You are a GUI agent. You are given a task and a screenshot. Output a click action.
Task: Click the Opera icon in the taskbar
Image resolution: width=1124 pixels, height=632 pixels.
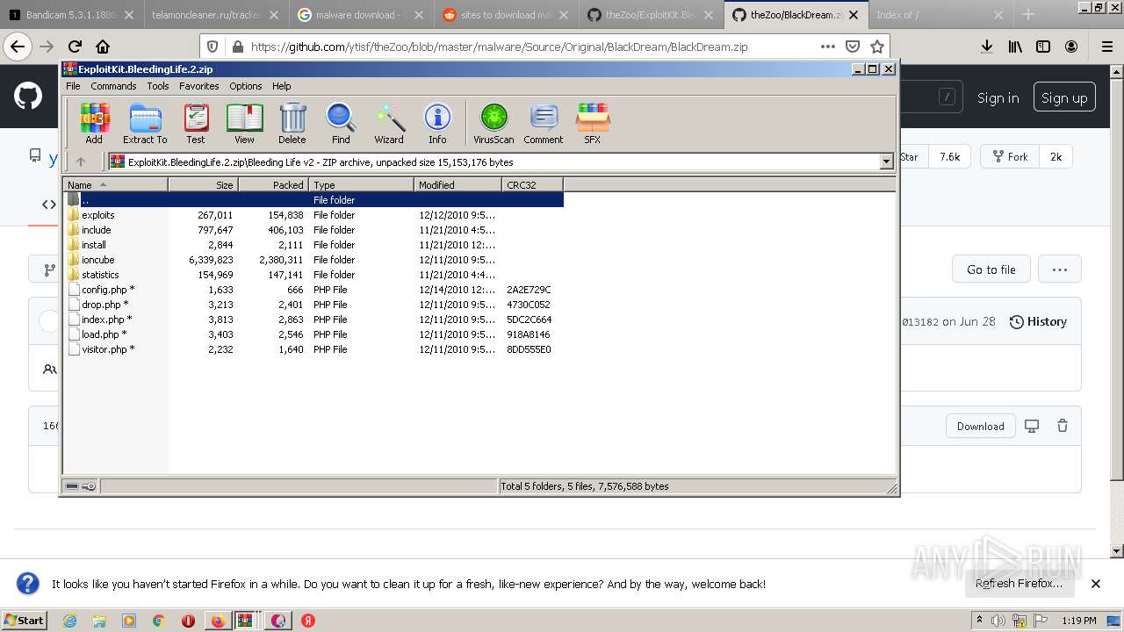pyautogui.click(x=188, y=621)
